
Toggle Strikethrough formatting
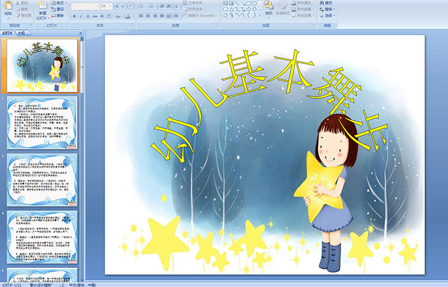[x=95, y=16]
